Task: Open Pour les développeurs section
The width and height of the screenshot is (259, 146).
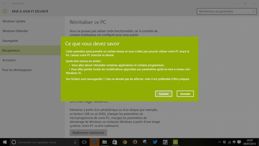Action: [x=17, y=70]
